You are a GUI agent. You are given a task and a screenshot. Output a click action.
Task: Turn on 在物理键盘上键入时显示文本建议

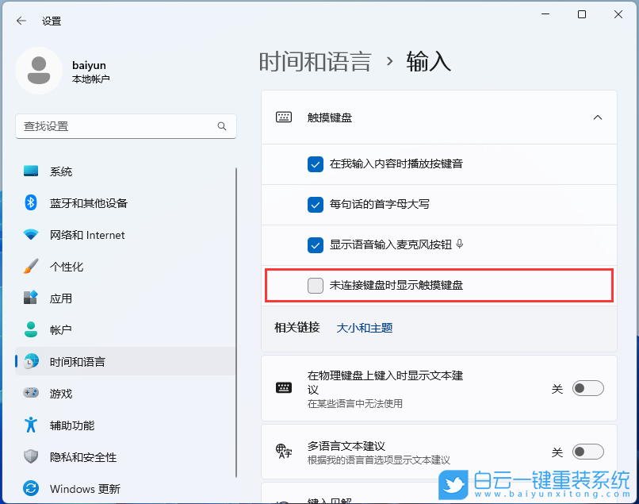pos(588,388)
